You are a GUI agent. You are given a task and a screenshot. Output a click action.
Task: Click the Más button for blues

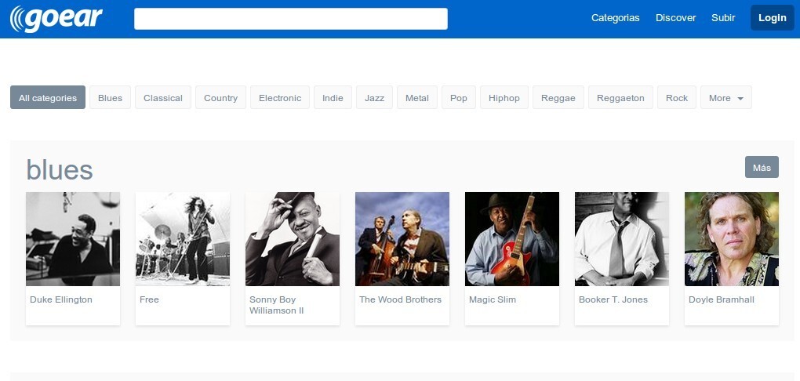point(762,167)
